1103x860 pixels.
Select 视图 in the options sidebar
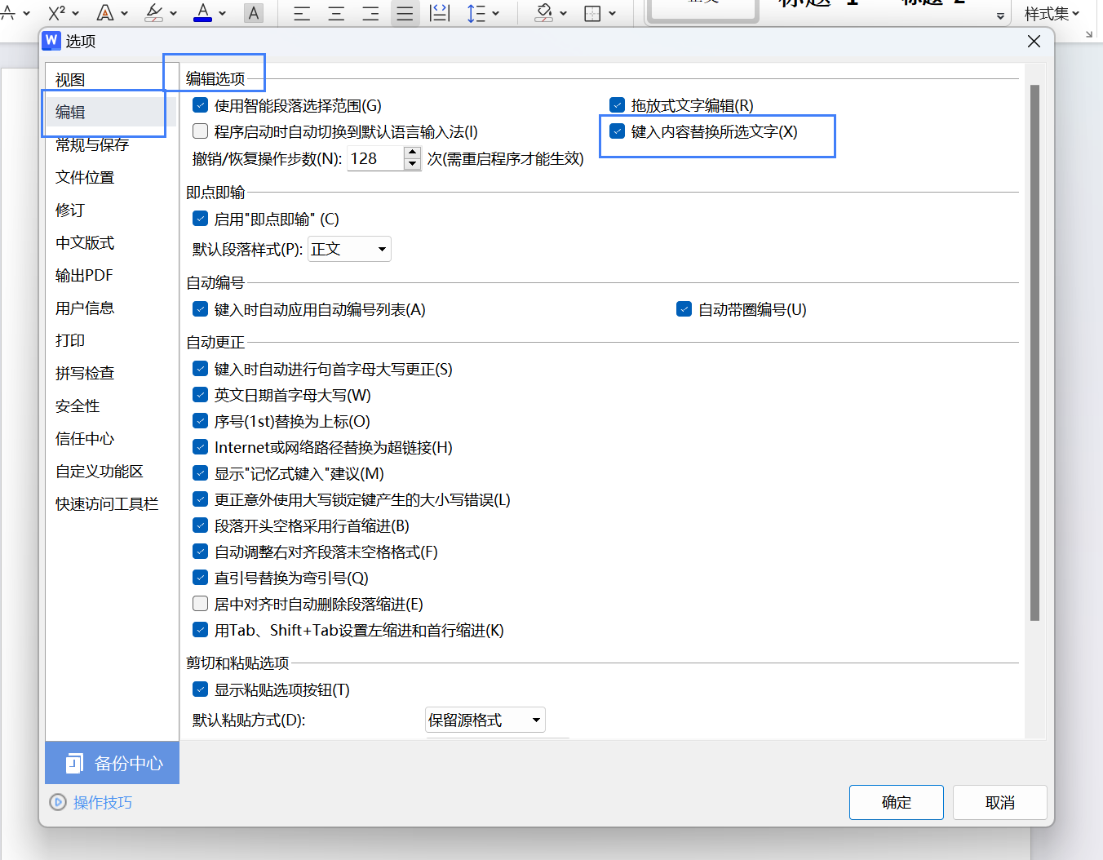tap(70, 80)
